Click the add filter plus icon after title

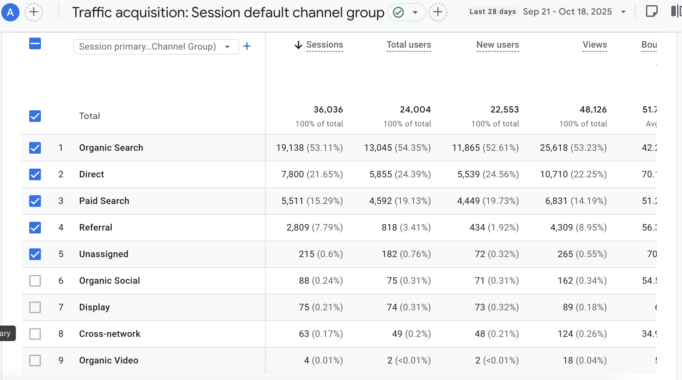pyautogui.click(x=438, y=12)
